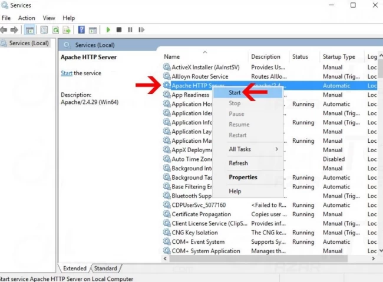
Task: Click the horizontal scrollbar right arrow
Action: click(373, 258)
